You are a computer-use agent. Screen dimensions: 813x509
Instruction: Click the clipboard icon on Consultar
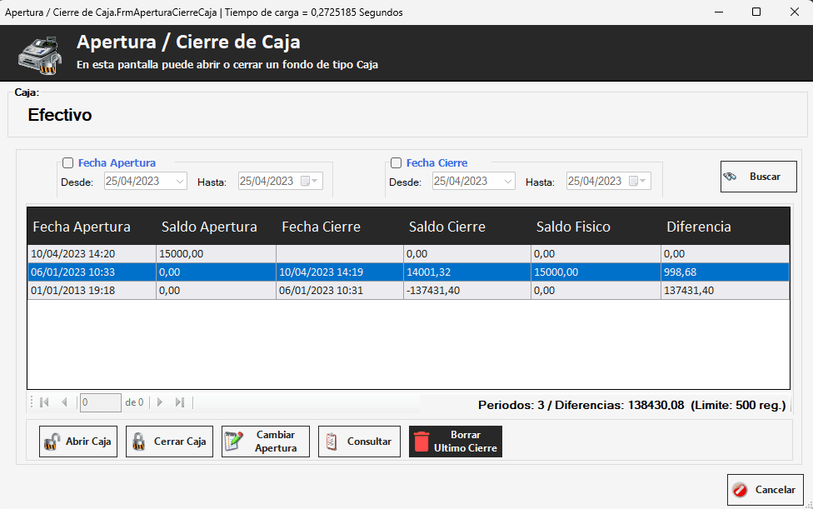(332, 442)
